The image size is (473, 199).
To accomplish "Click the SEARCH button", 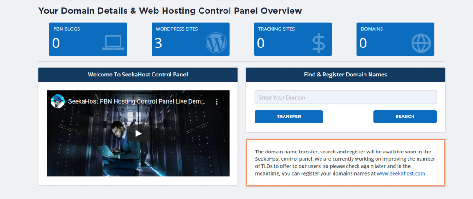I will [405, 117].
